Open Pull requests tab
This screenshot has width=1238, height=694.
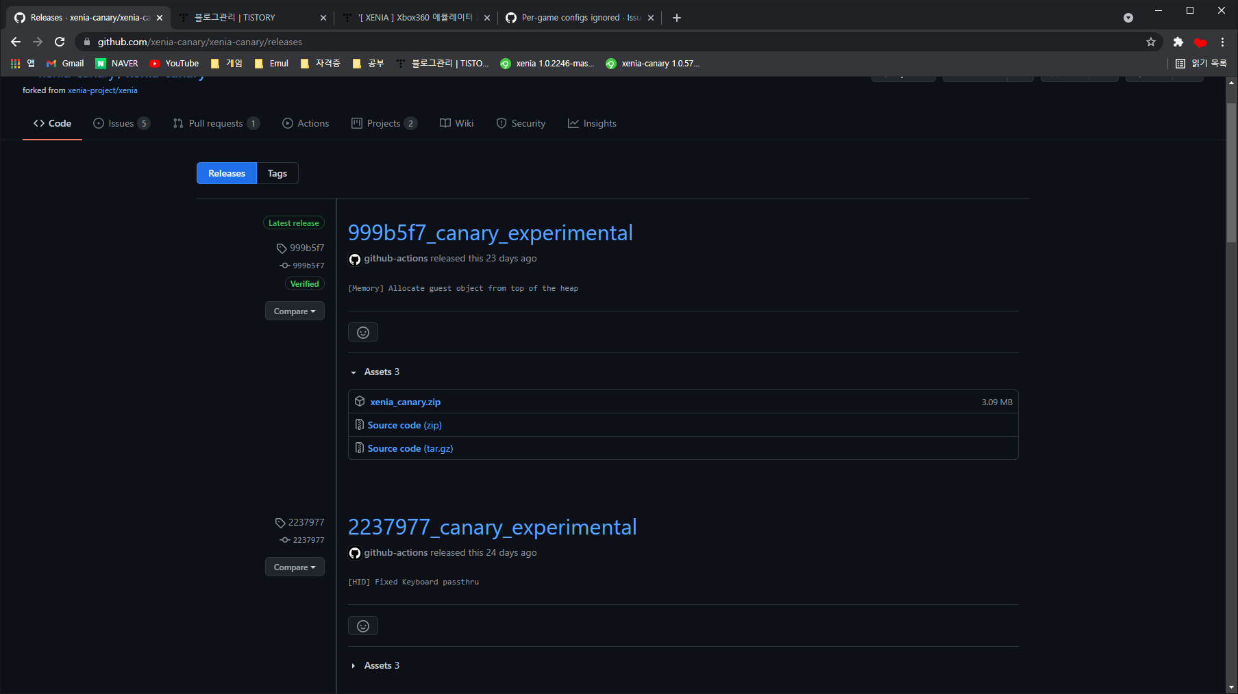pyautogui.click(x=216, y=123)
